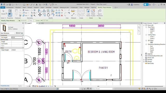Collapse the Identity Data section
Image resolution: width=166 pixels, height=93 pixels.
coord(23,40)
